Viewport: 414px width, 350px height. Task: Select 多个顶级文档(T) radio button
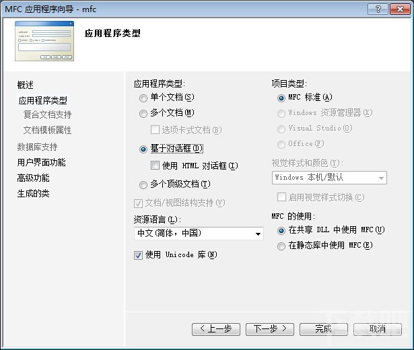pyautogui.click(x=143, y=185)
